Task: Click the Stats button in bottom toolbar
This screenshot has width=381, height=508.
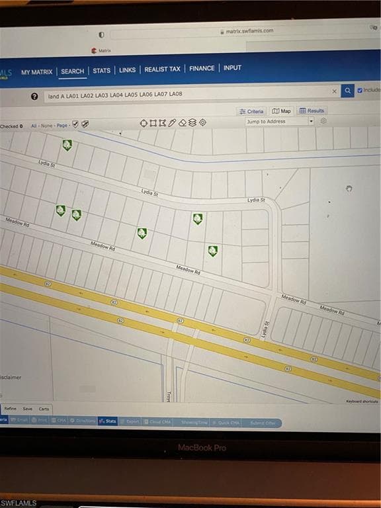Action: coord(108,421)
